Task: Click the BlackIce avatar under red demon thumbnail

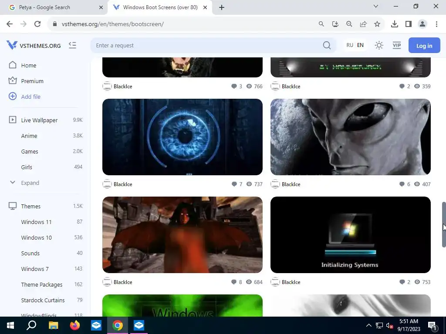Action: tap(107, 282)
